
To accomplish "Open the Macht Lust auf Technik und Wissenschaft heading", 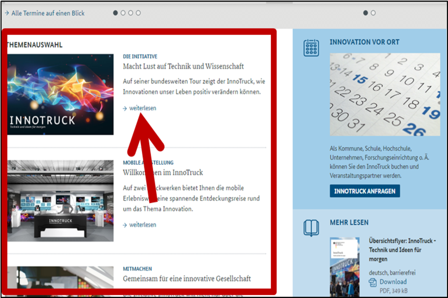I will (183, 66).
